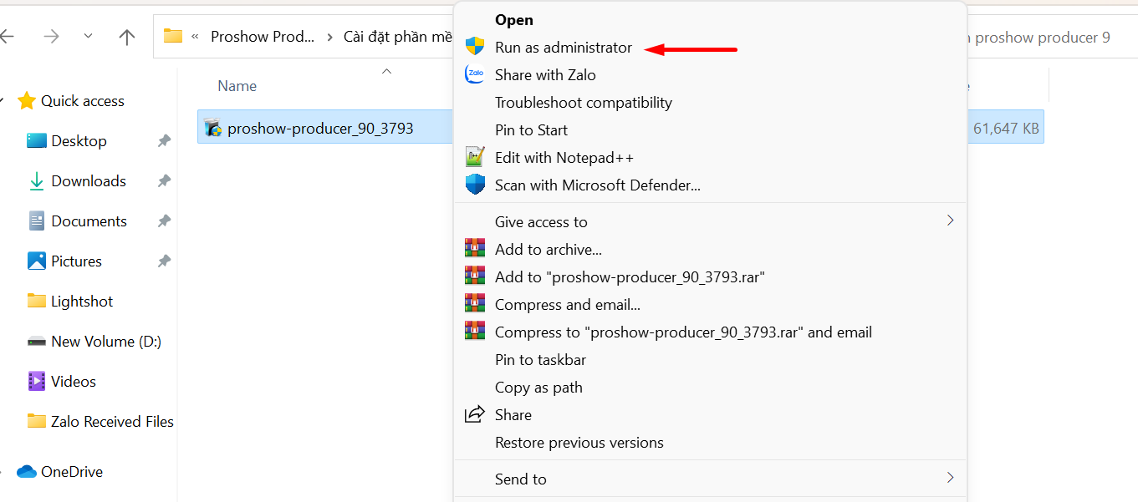Click the Documents icon in sidebar
The height and width of the screenshot is (502, 1138).
(x=37, y=221)
